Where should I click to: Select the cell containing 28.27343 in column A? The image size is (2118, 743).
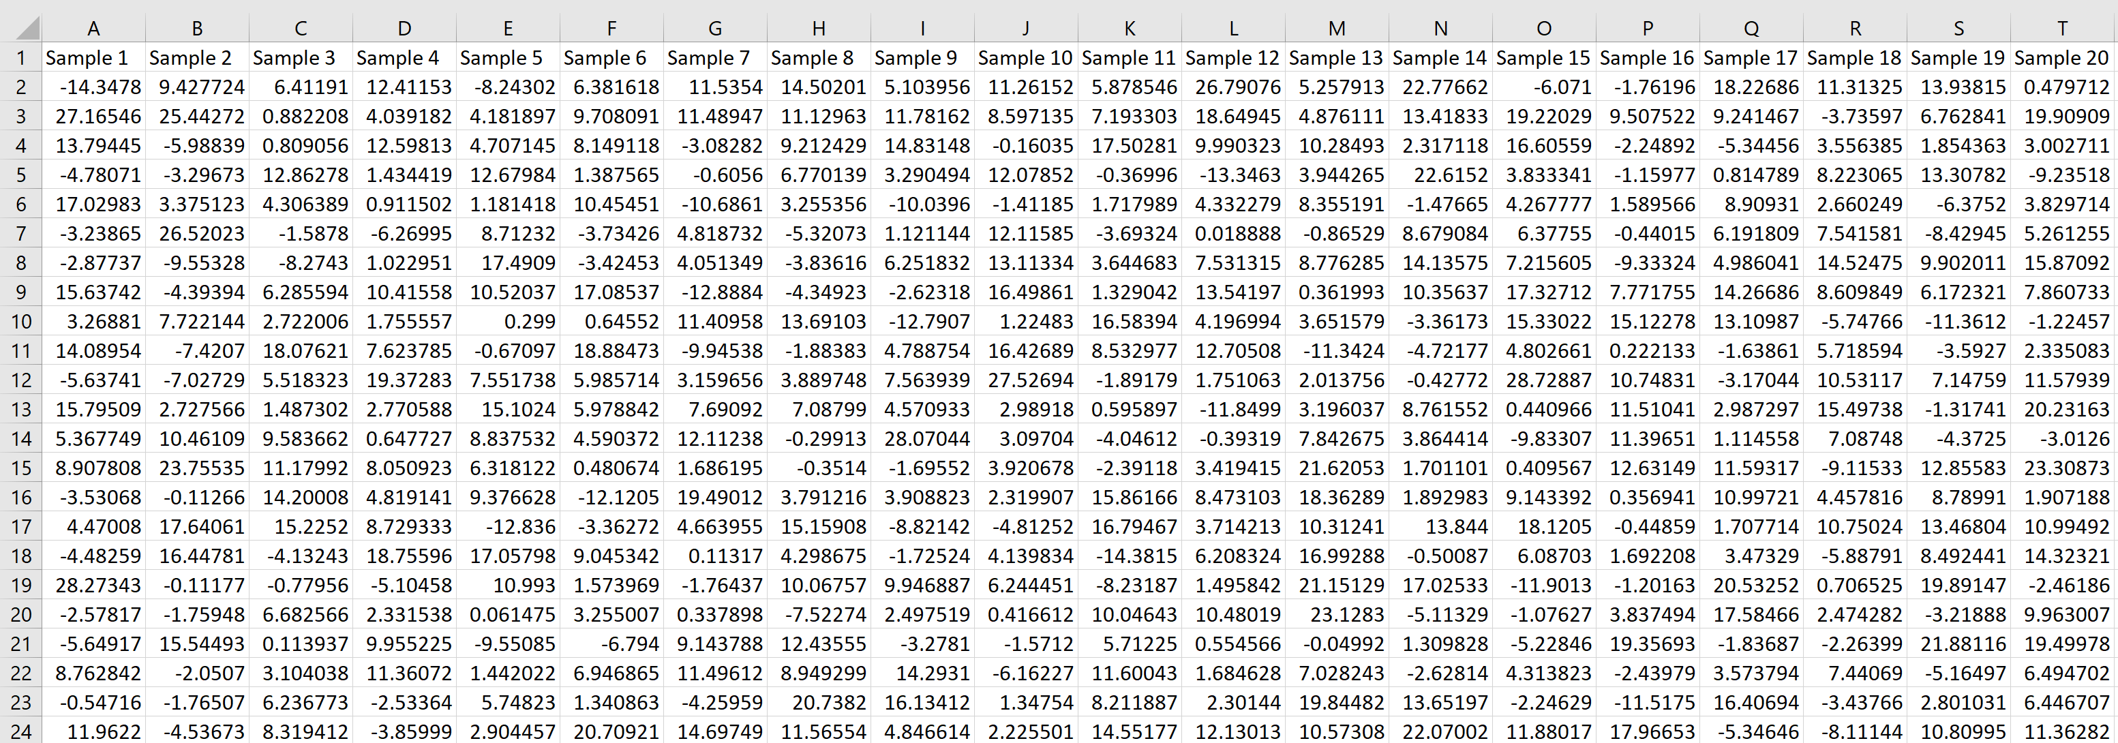93,584
